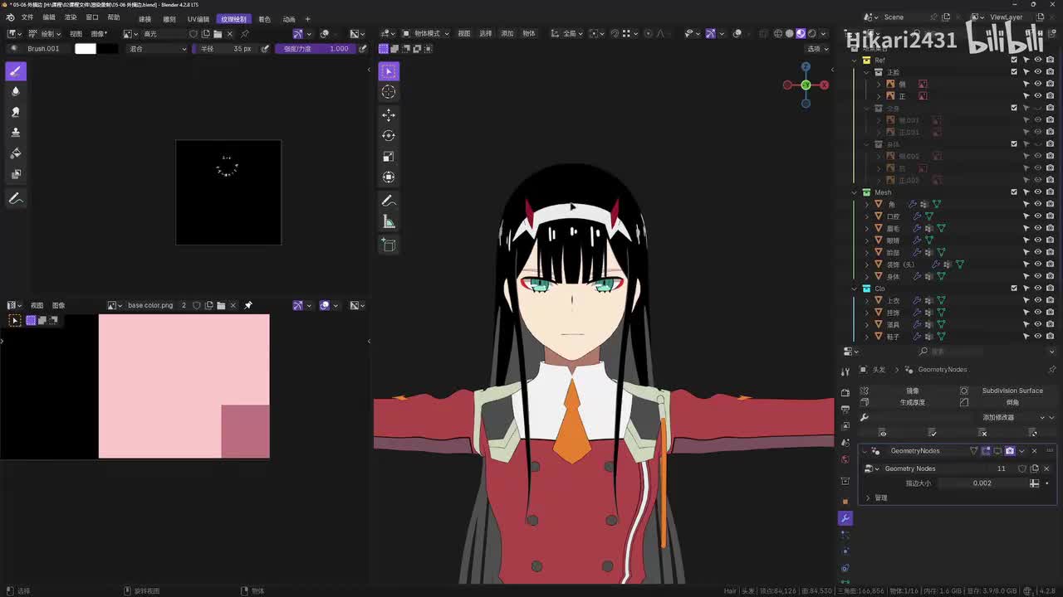Open the Render properties tab
The image size is (1063, 597).
click(845, 392)
